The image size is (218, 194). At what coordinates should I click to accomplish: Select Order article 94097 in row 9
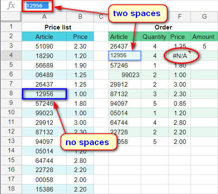point(125,104)
